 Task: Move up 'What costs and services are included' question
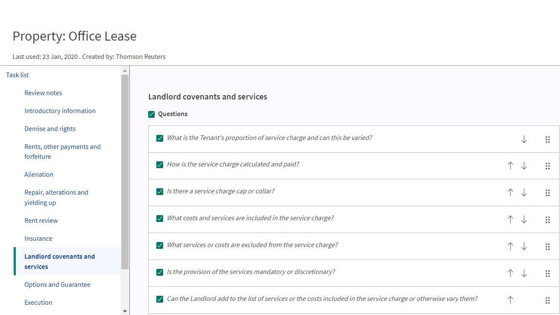click(510, 220)
